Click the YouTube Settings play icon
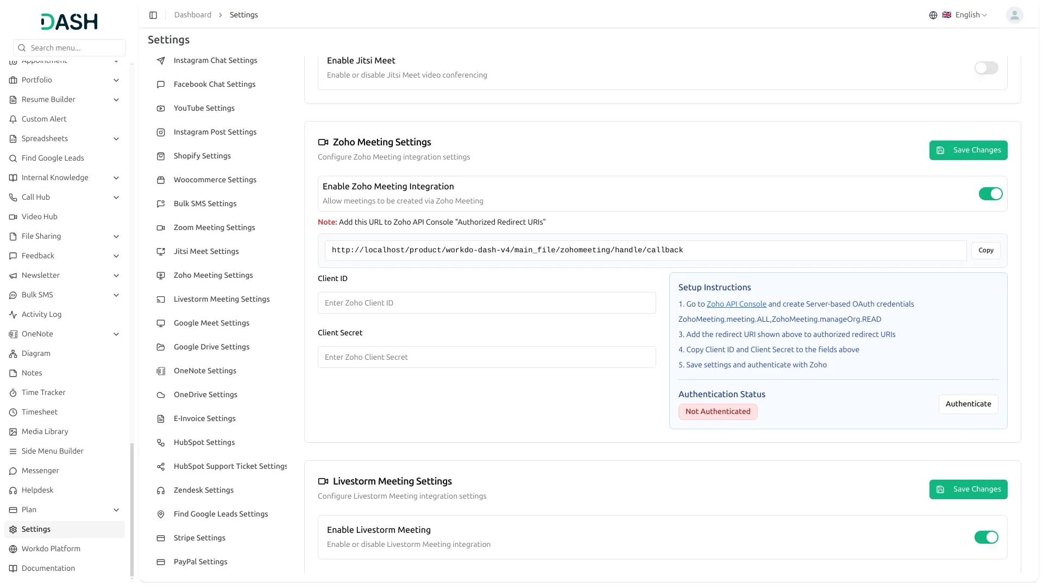This screenshot has height=586, width=1043. coord(161,109)
